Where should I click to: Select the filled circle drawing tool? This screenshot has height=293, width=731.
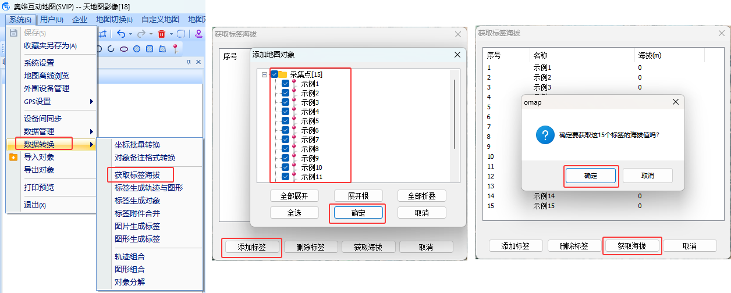(x=137, y=49)
